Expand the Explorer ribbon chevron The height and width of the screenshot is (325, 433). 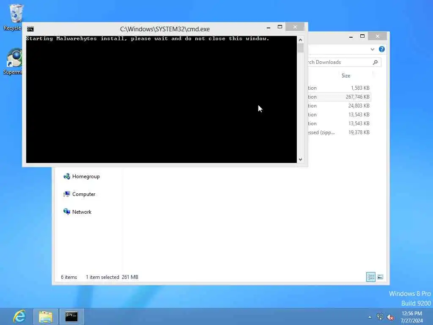coord(372,49)
